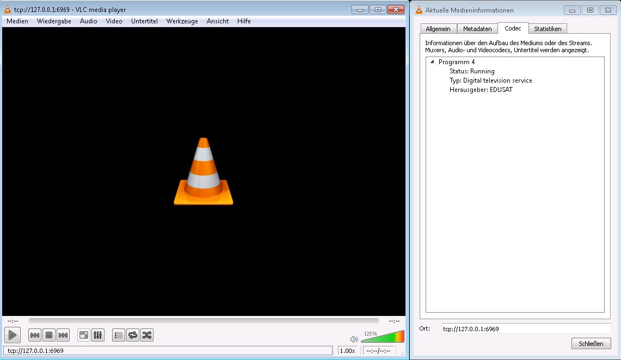This screenshot has height=360, width=621.
Task: Close the Aktuelle Medieninformationen window
Action: (608, 10)
